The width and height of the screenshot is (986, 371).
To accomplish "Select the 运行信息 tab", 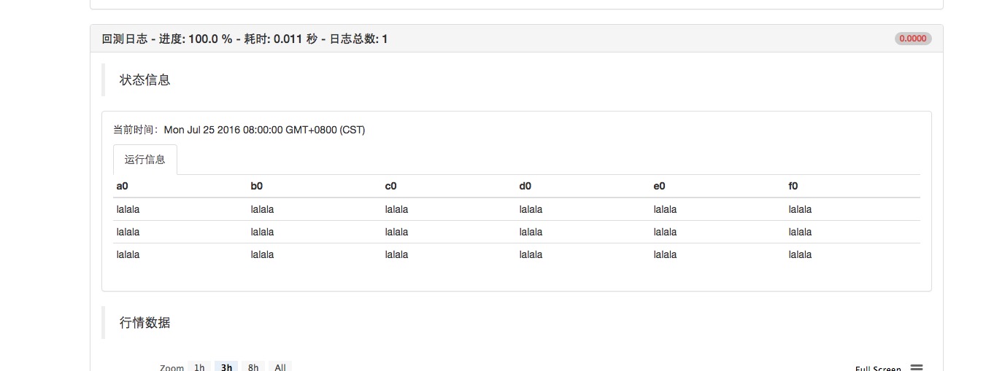I will [x=145, y=160].
